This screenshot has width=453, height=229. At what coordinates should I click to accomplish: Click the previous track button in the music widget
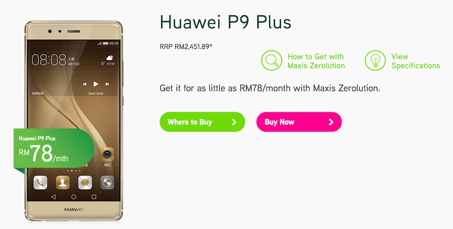tap(85, 84)
